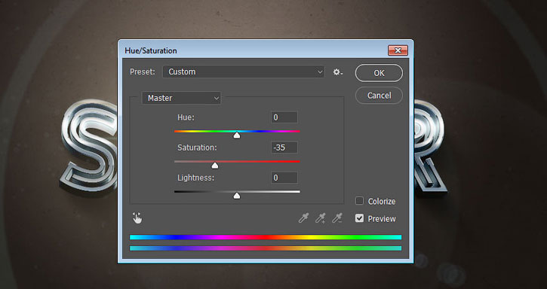Click the Hue slider handle
Screen dimensions: 547x289
point(237,135)
